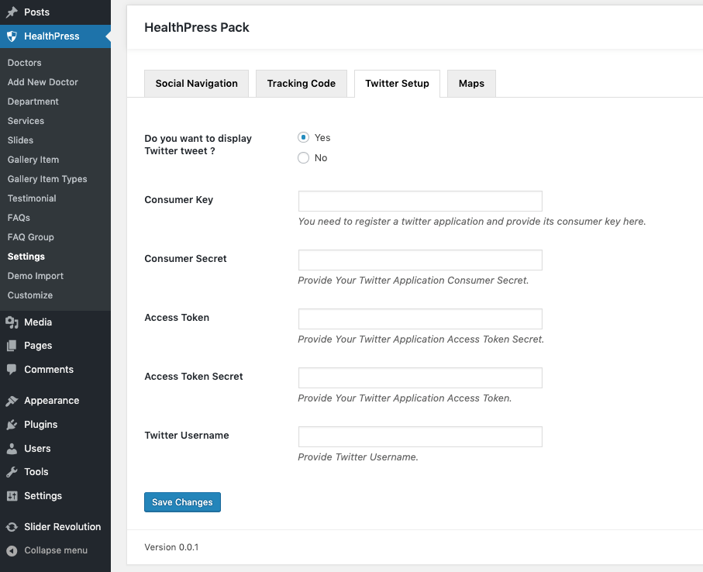Click the Users person icon
Viewport: 703px width, 572px height.
(x=12, y=449)
